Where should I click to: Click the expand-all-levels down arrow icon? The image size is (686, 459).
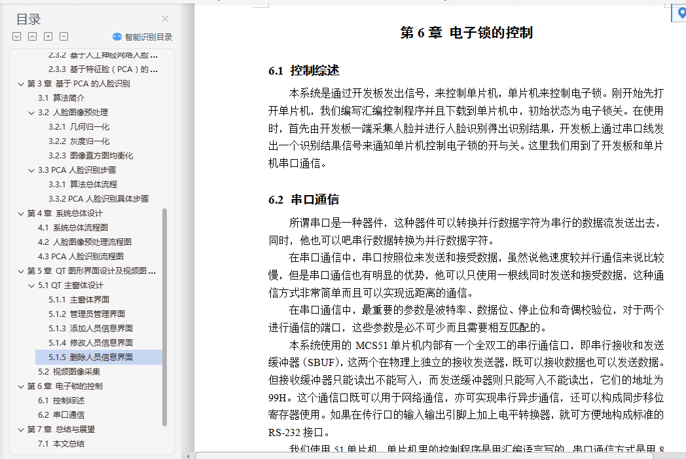tap(16, 36)
